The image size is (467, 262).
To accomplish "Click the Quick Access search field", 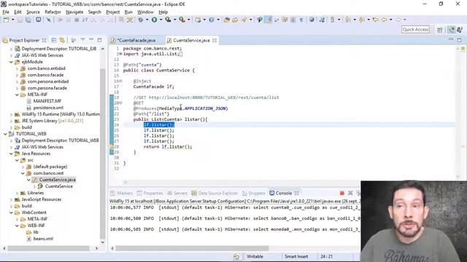I will pyautogui.click(x=415, y=29).
